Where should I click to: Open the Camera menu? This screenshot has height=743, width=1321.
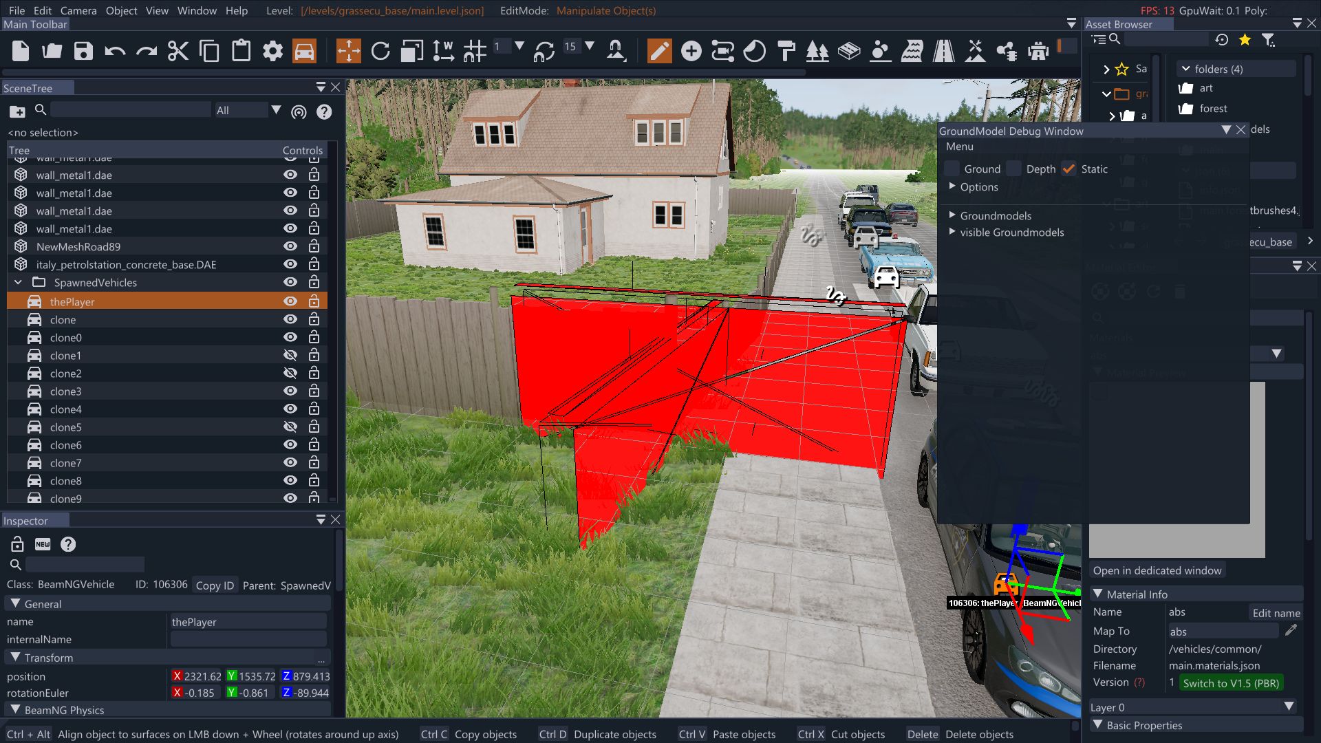(78, 10)
